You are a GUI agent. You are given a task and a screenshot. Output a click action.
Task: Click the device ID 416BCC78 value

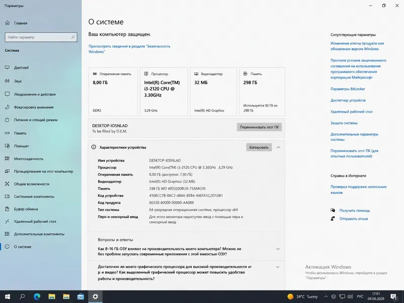pos(186,195)
